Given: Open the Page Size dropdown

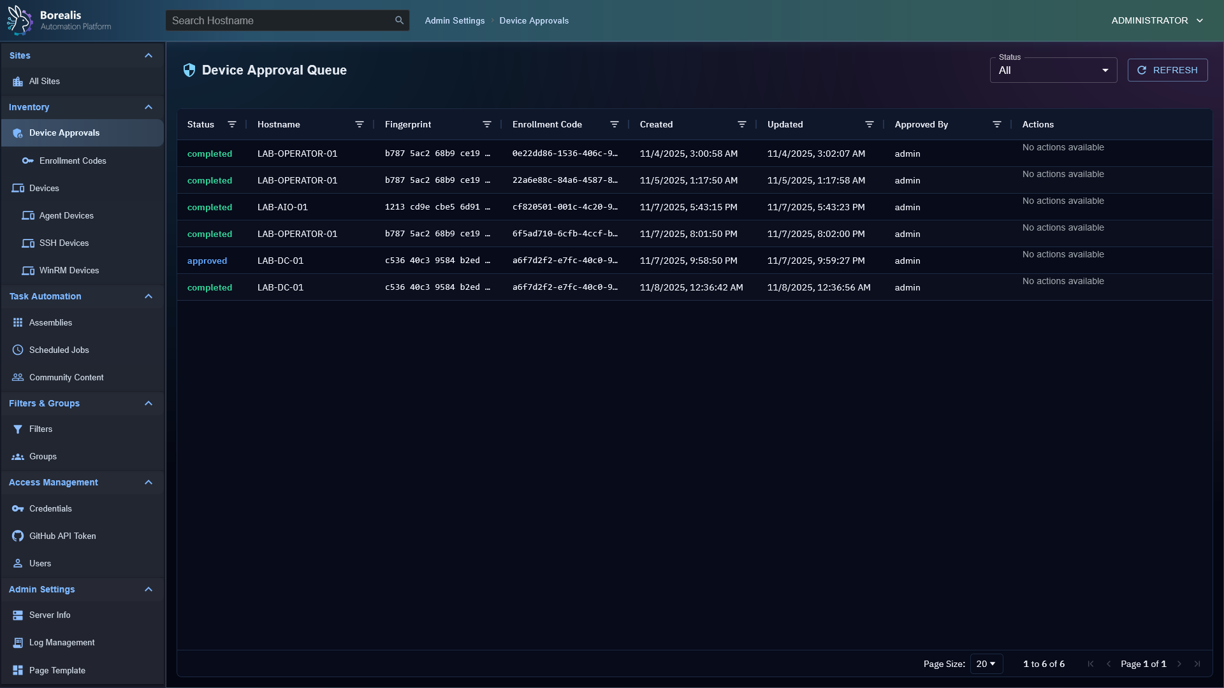Looking at the screenshot, I should click(986, 664).
